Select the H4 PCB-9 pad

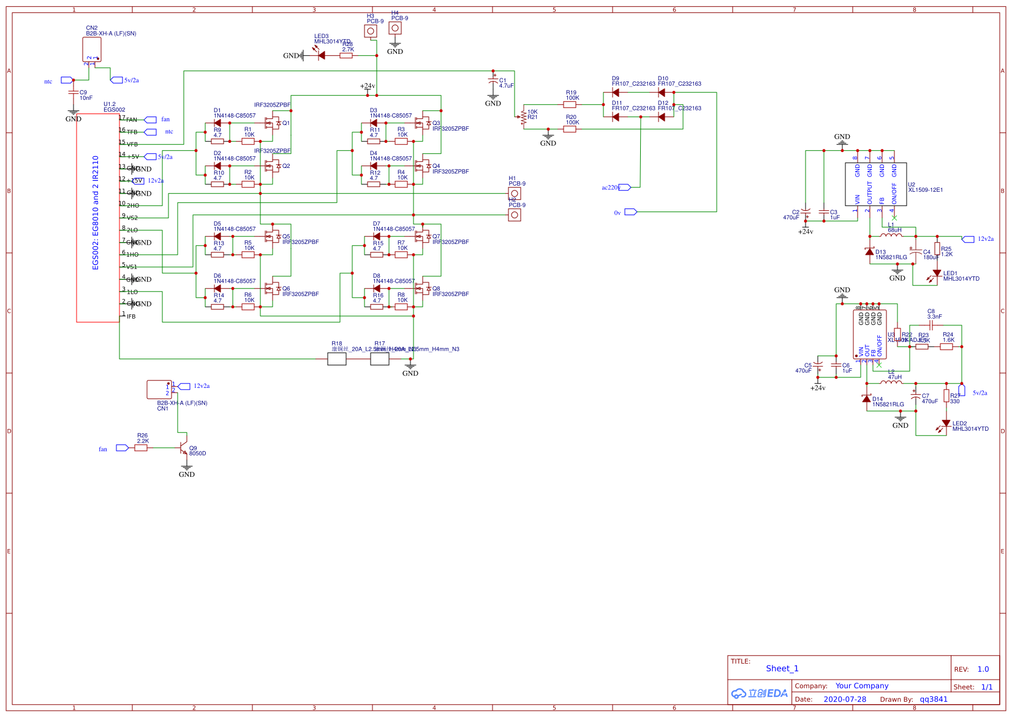pos(395,28)
